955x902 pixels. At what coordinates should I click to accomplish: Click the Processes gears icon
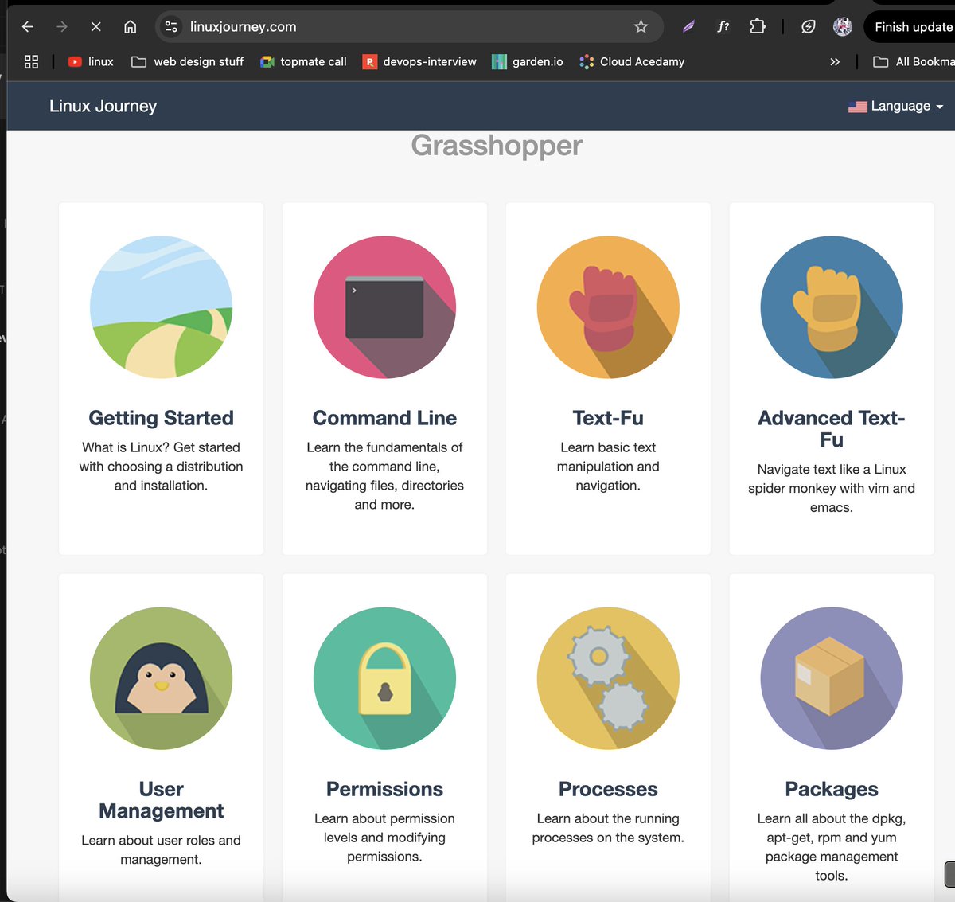608,677
